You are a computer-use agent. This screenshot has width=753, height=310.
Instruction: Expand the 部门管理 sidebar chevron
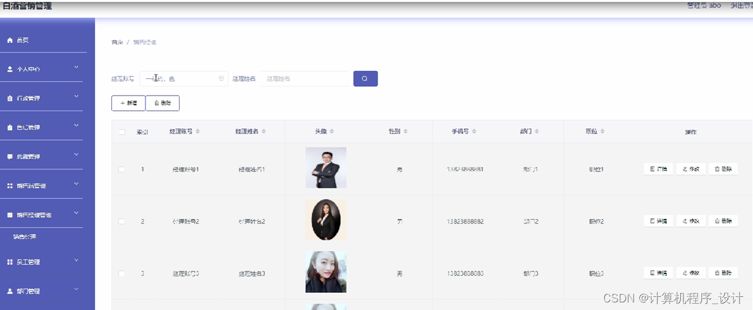[x=76, y=289]
